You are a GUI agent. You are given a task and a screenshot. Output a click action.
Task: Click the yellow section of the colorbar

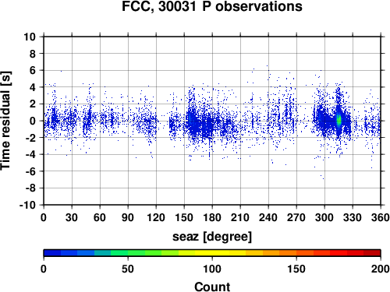pyautogui.click(x=212, y=253)
